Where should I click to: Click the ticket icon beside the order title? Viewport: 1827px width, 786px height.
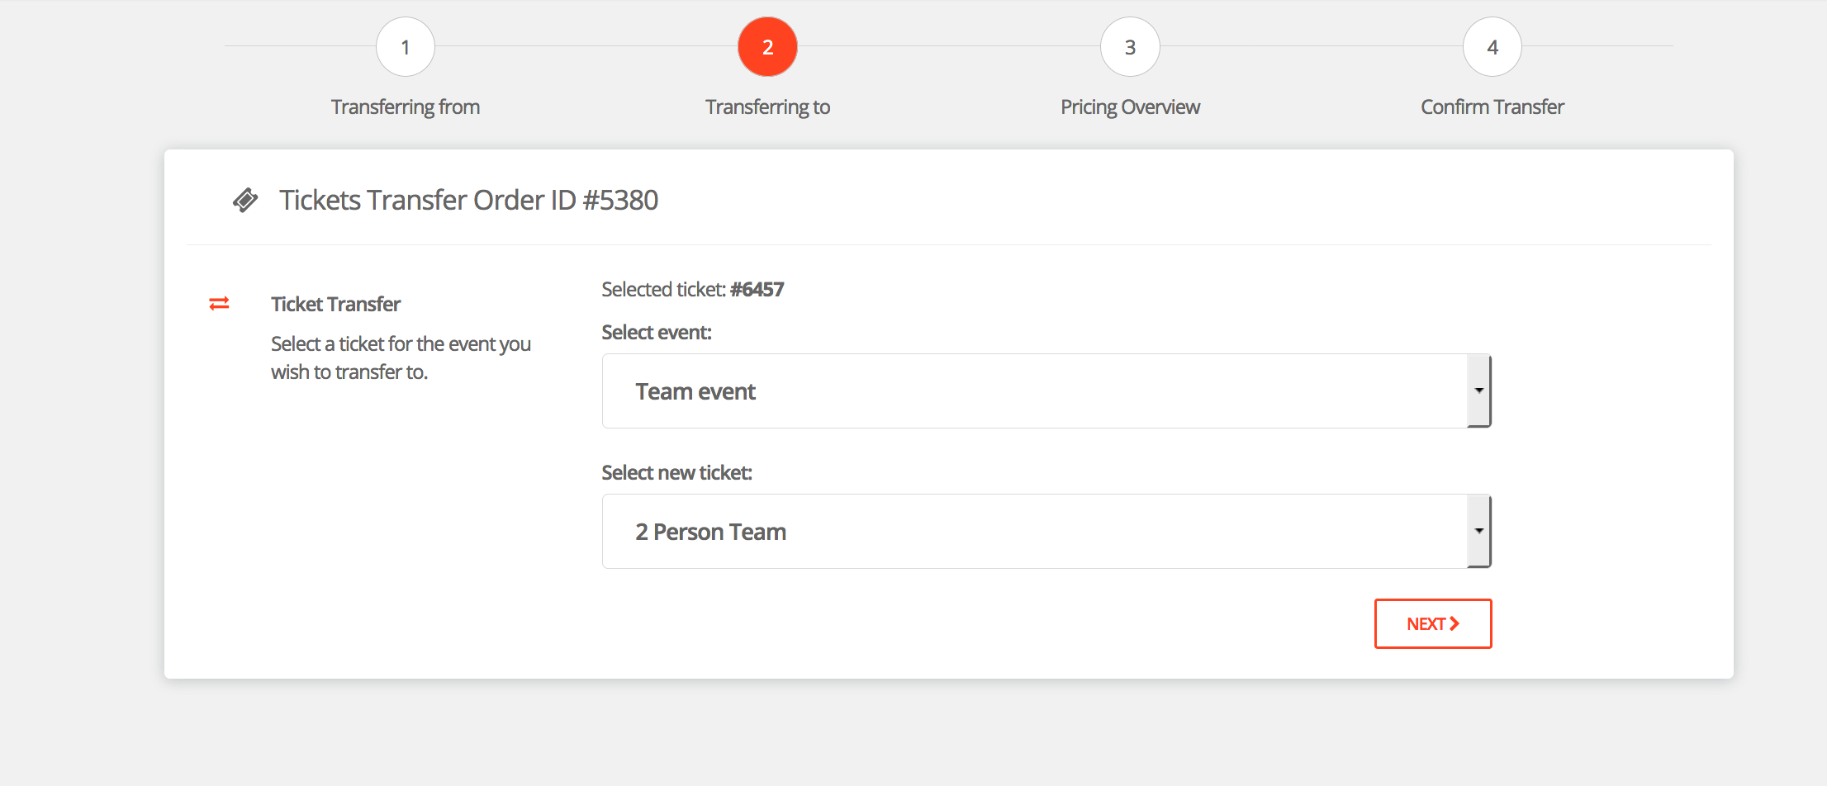tap(245, 201)
